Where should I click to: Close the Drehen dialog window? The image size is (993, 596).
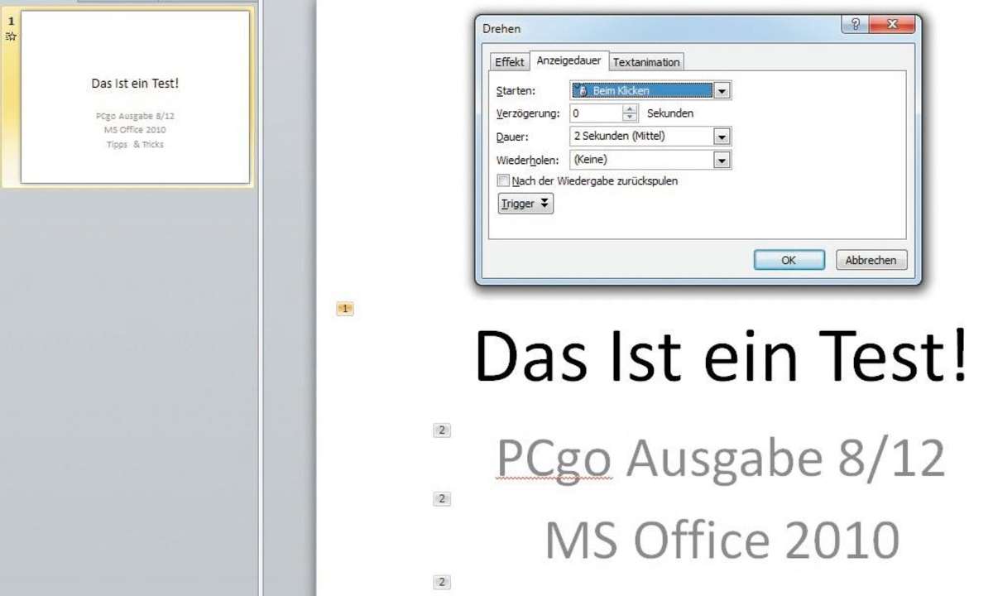(x=891, y=25)
